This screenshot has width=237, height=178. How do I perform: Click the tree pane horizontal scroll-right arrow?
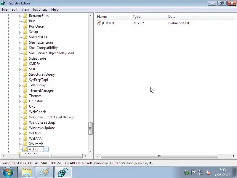[x=86, y=156]
